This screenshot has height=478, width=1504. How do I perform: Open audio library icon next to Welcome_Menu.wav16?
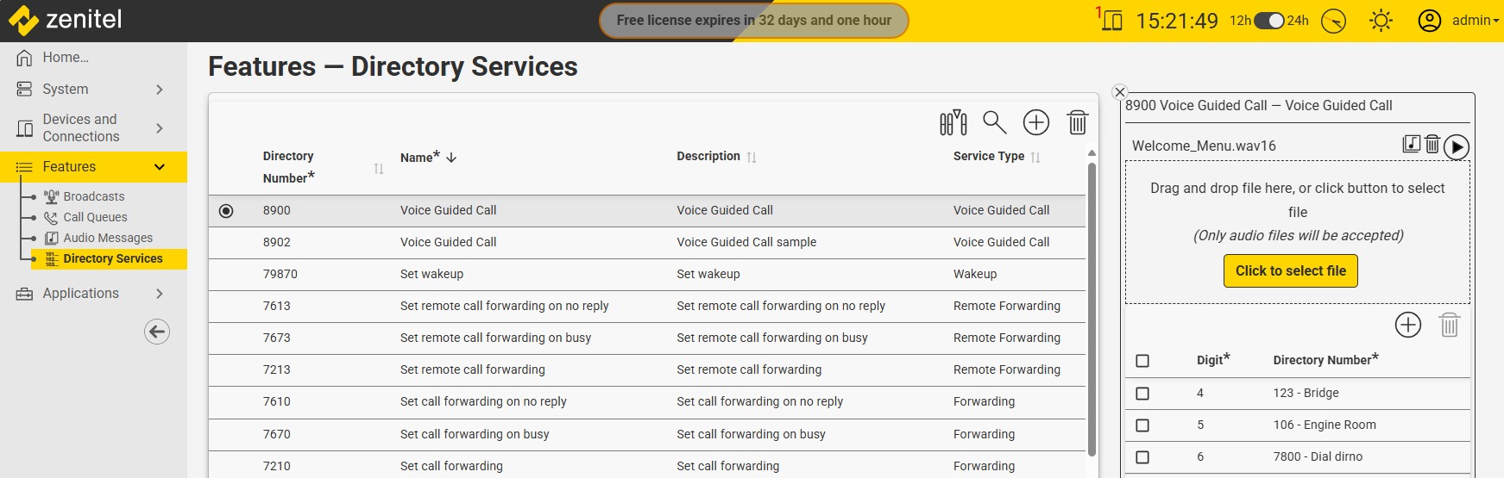[x=1412, y=144]
